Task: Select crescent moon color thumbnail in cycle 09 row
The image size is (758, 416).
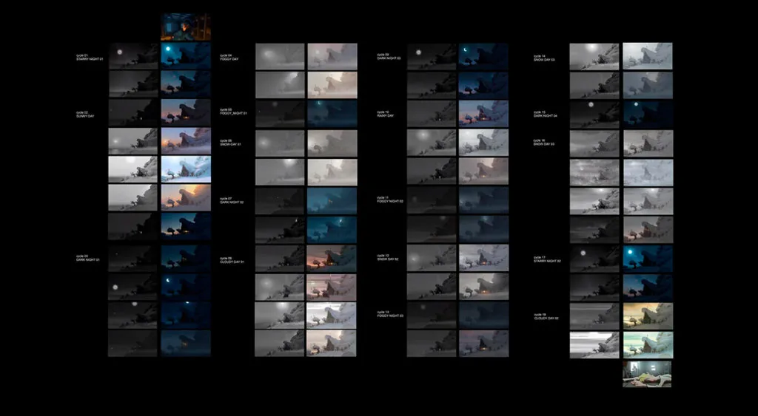Action: click(x=483, y=56)
